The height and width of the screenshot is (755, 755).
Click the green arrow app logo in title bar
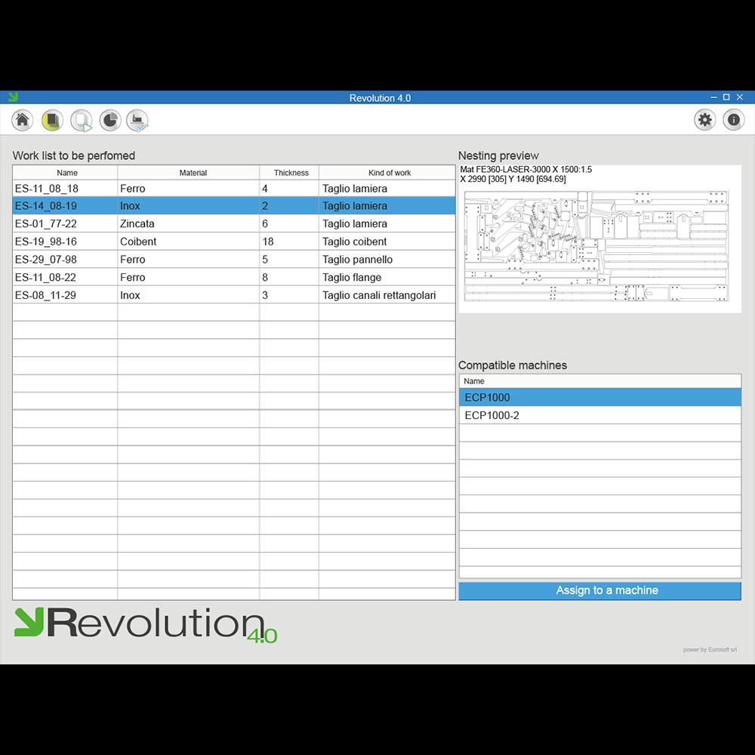13,97
